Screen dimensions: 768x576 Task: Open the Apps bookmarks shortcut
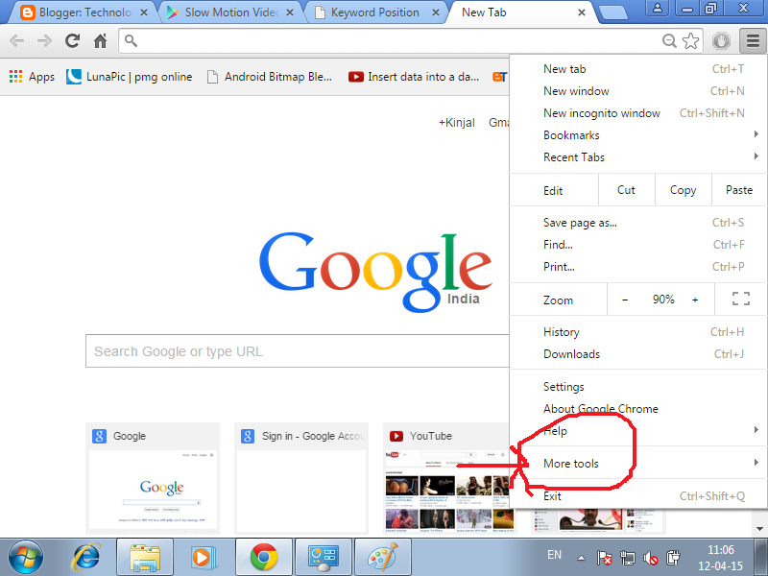pos(32,77)
